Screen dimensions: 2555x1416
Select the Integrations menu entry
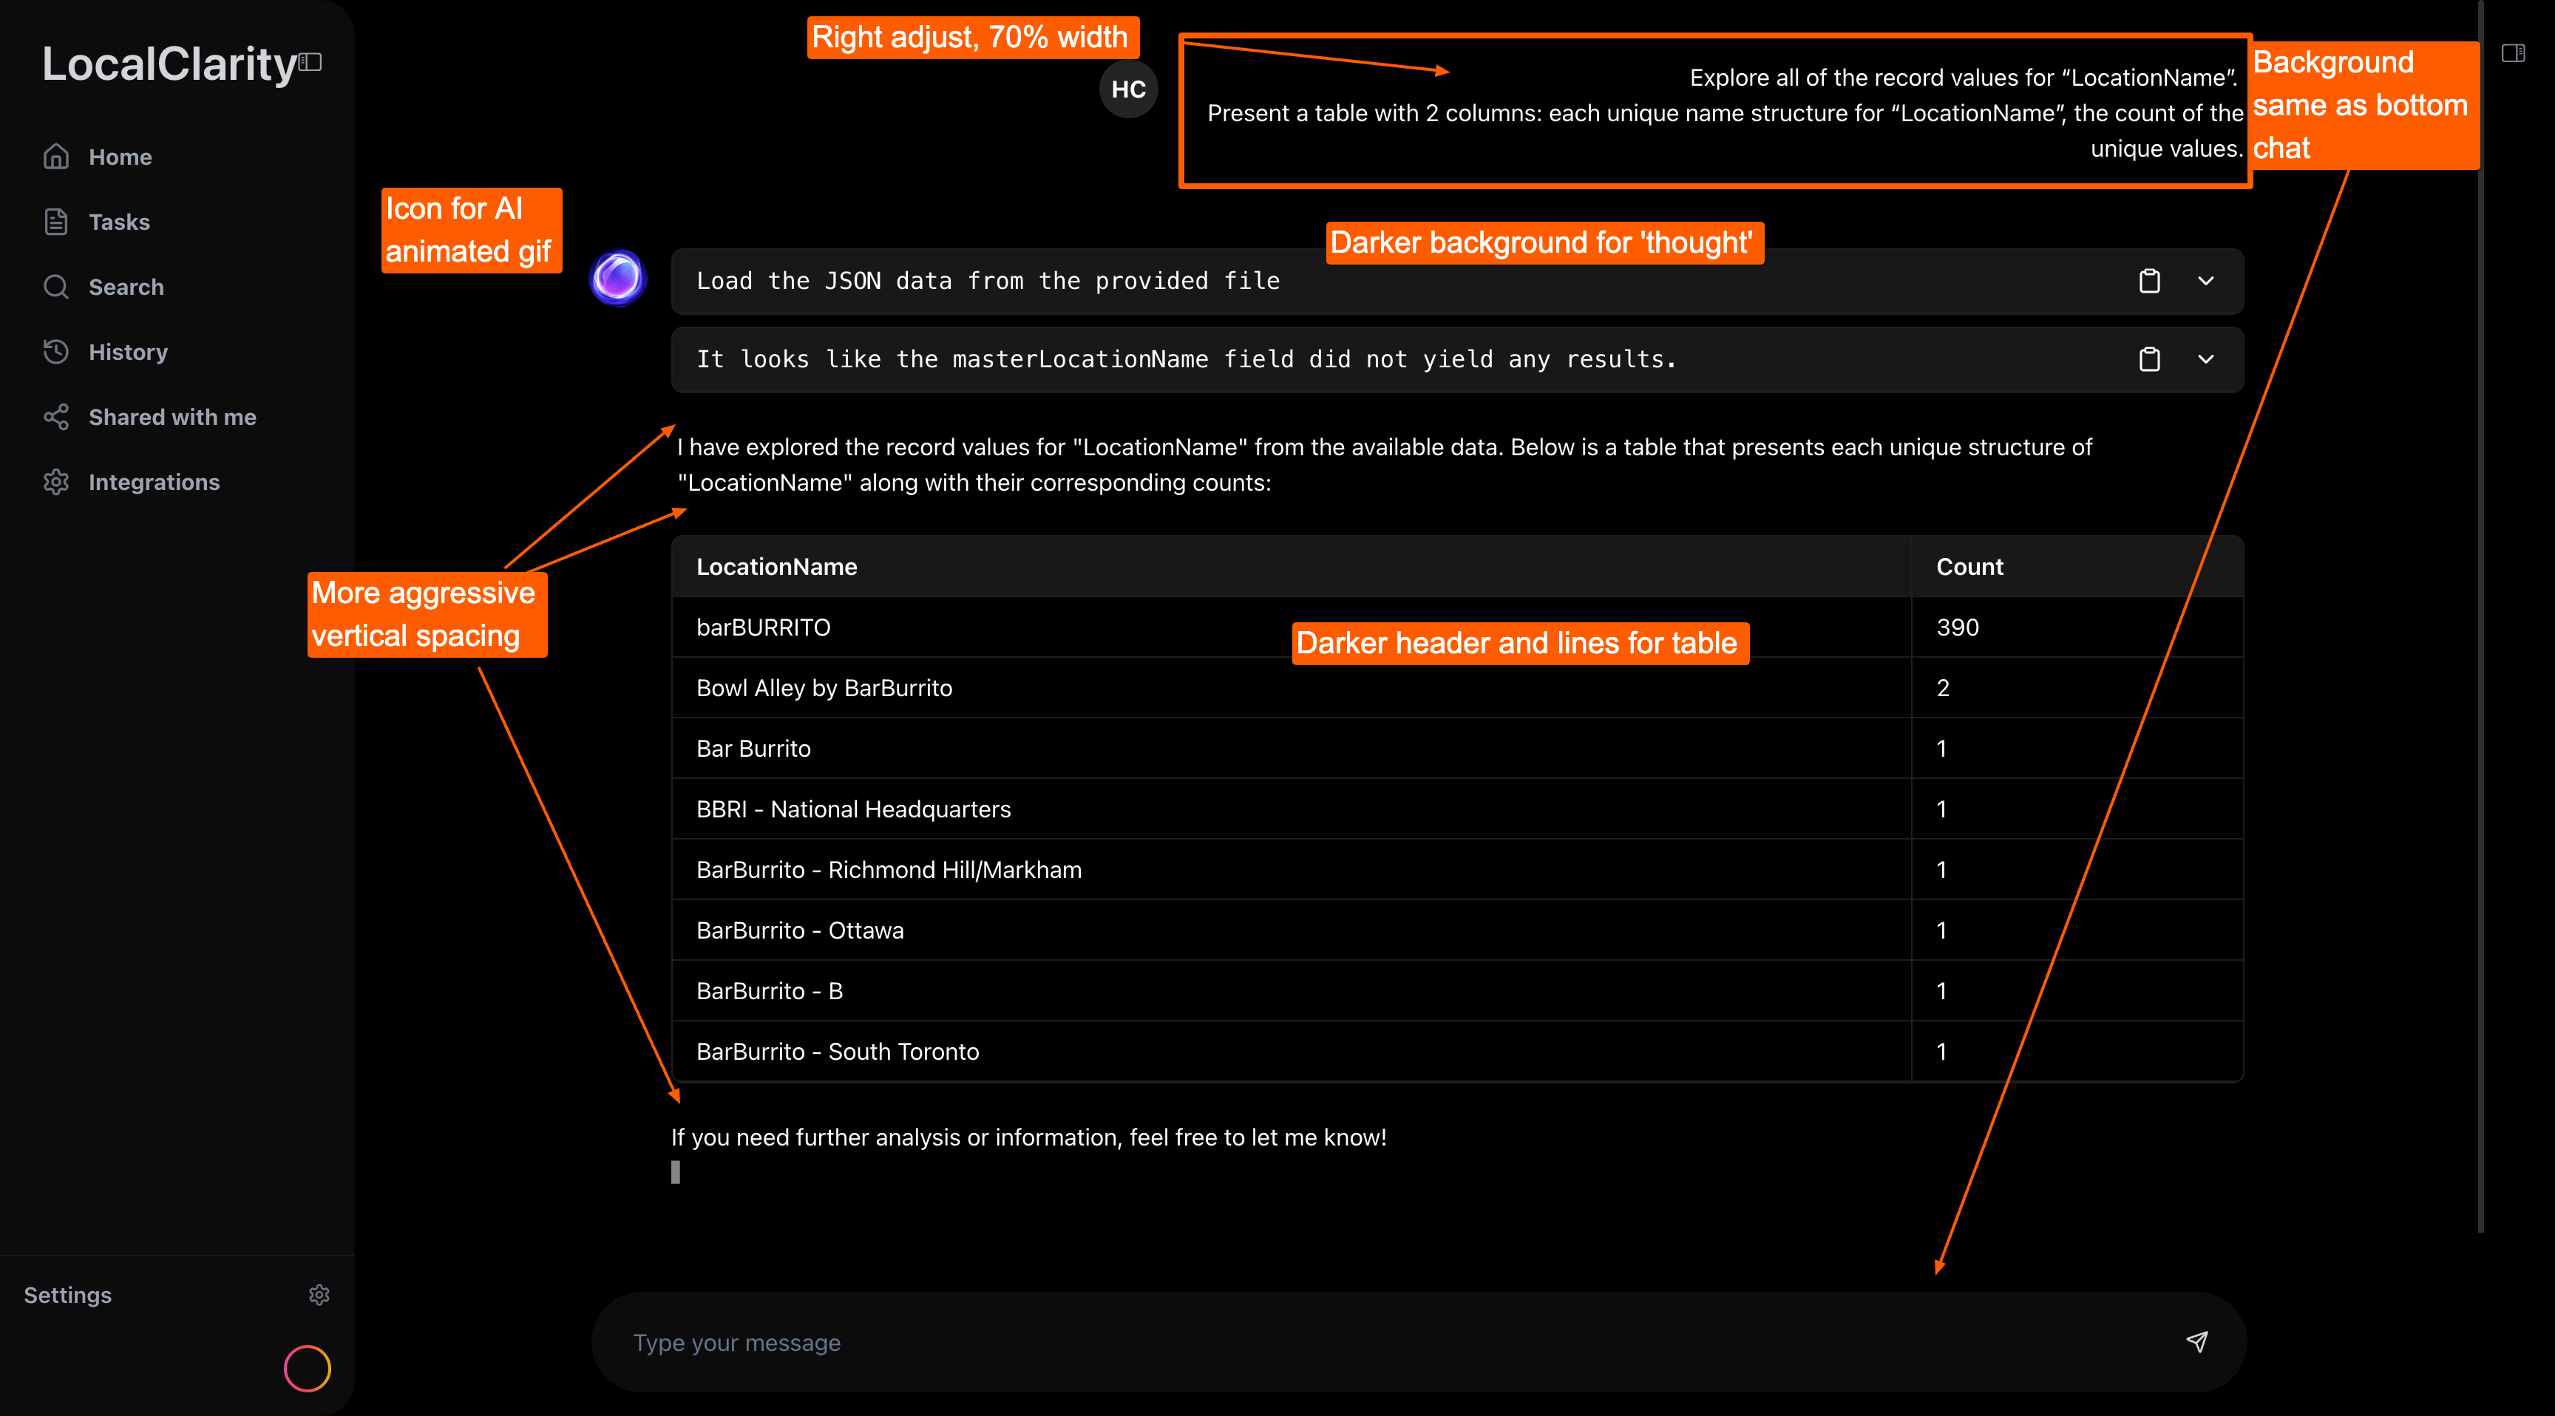pos(155,482)
